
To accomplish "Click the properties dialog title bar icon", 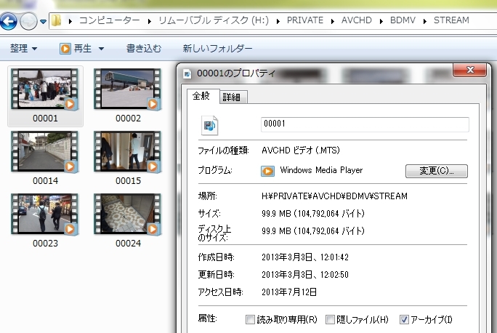I will [187, 74].
